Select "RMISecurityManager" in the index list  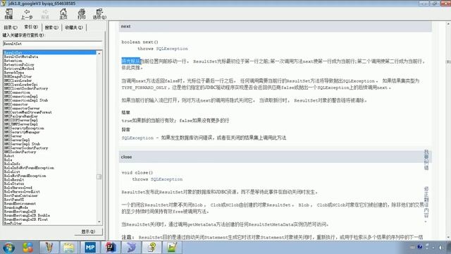click(x=22, y=132)
